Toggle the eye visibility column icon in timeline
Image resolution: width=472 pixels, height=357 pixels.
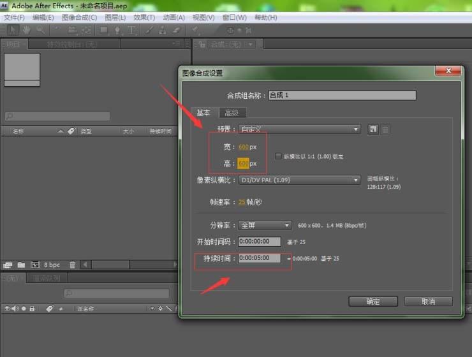[7, 309]
